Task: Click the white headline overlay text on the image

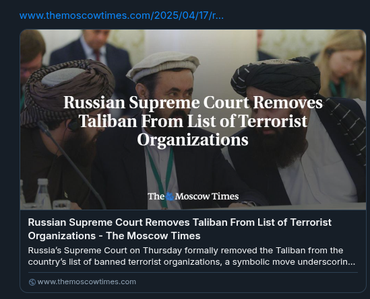Action: (x=193, y=121)
